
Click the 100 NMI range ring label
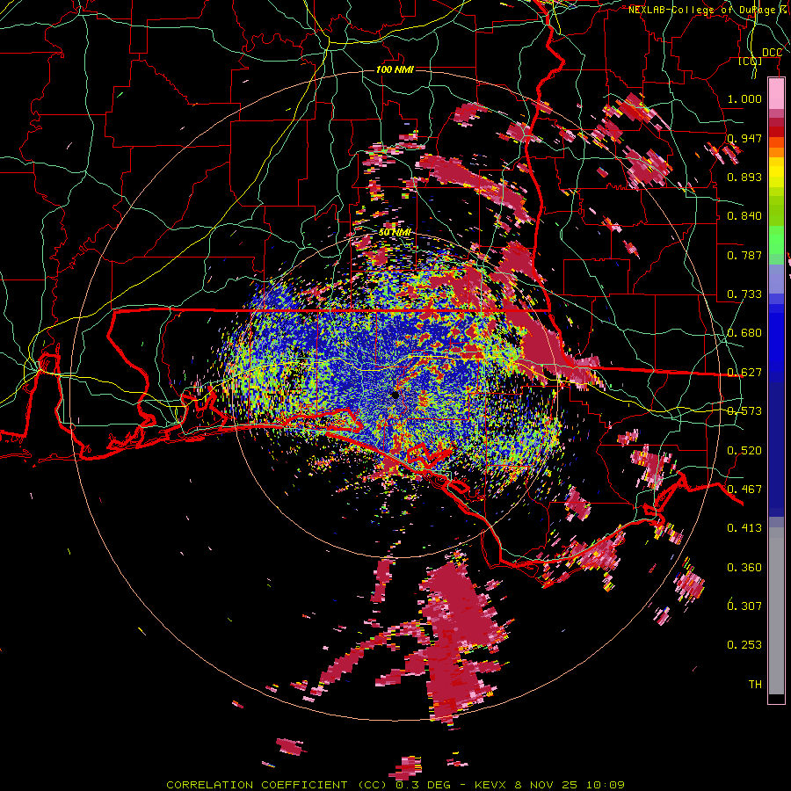[x=395, y=69]
